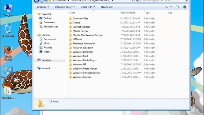The height and width of the screenshot is (115, 204).
Task: Select the New folder desktop icon
Action: point(8,93)
